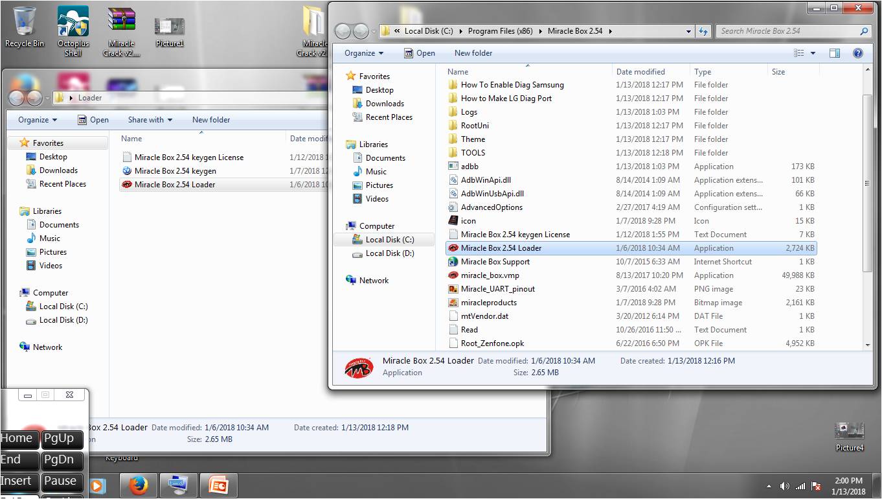
Task: Go forward in the Miracle Box 2.54 window
Action: click(x=361, y=30)
